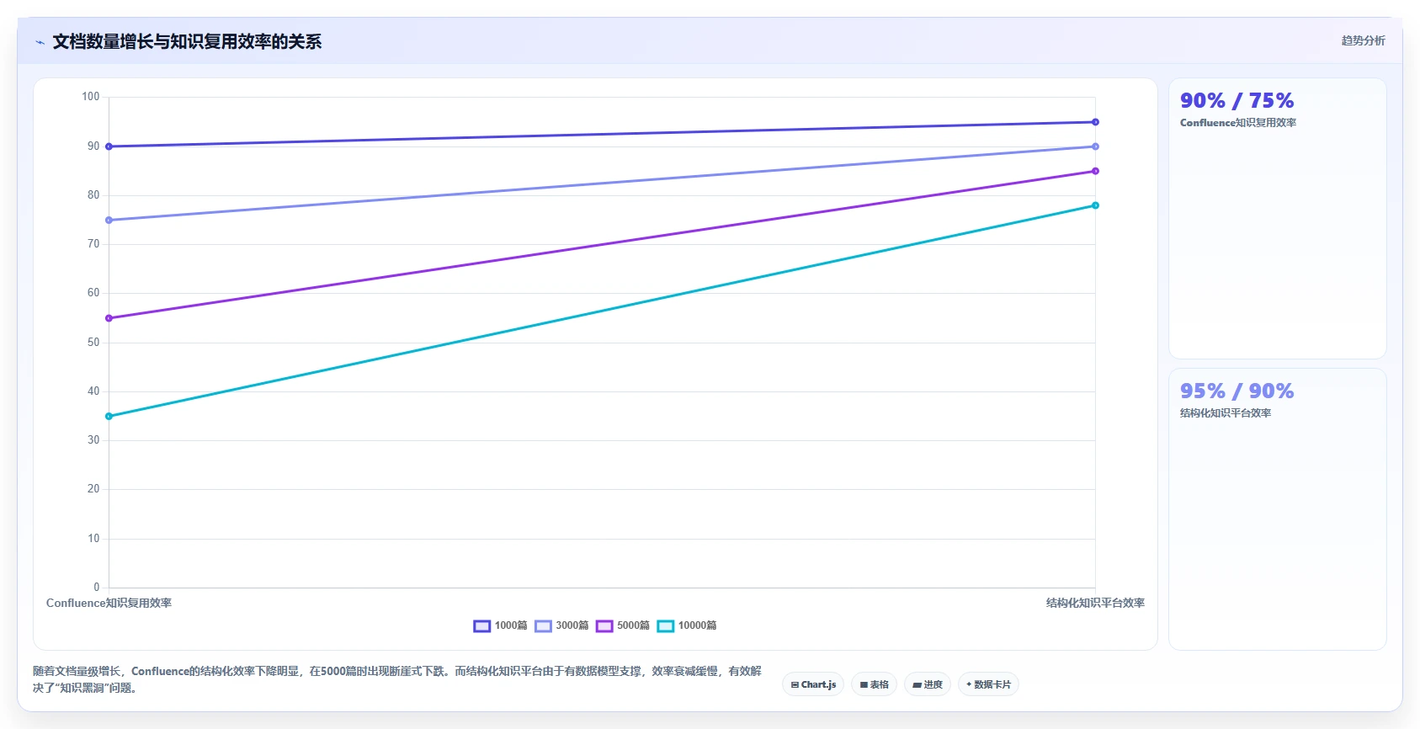Image resolution: width=1420 pixels, height=729 pixels.
Task: Click the trend icon beside the chart title
Action: pos(40,42)
